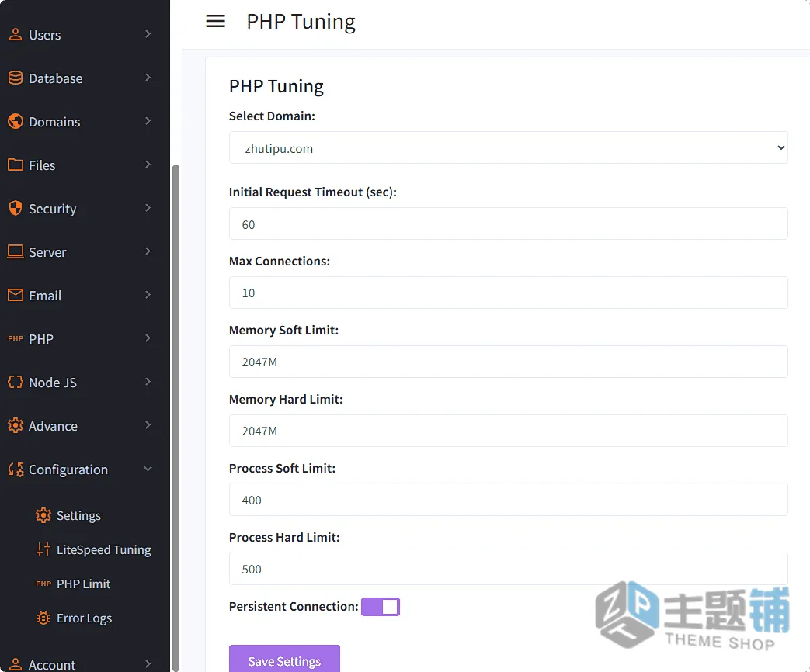The width and height of the screenshot is (810, 672).
Task: Click the Settings gear icon in submenu
Action: [x=43, y=515]
